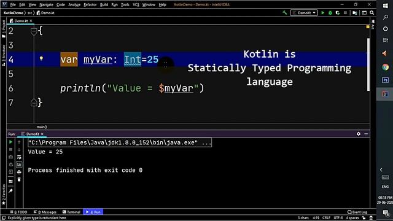Open the File menu

pos(13,4)
